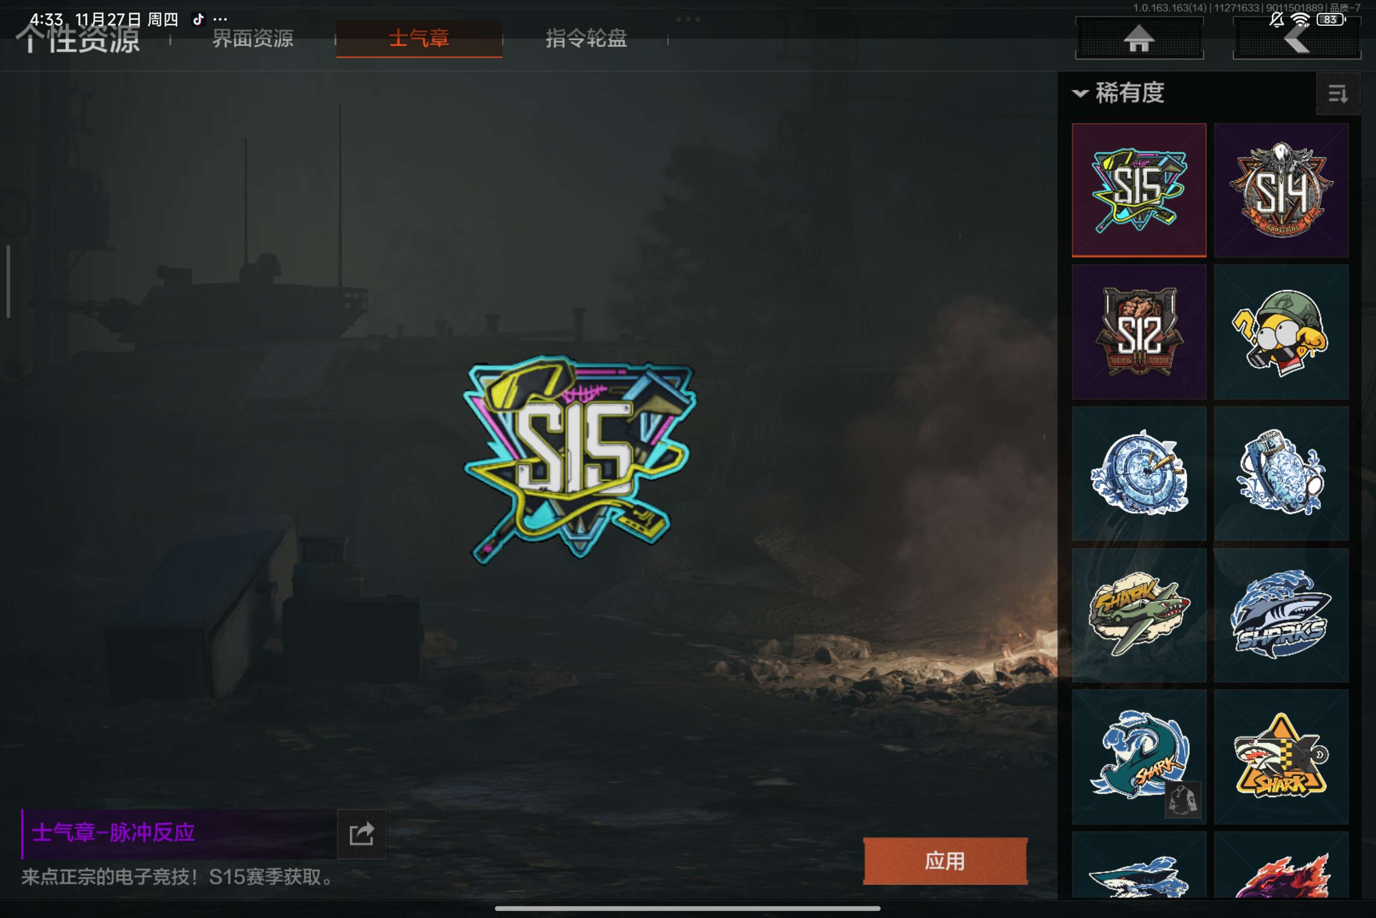This screenshot has width=1376, height=918.
Task: Choose the teal wave SHARK badge
Action: [1139, 757]
